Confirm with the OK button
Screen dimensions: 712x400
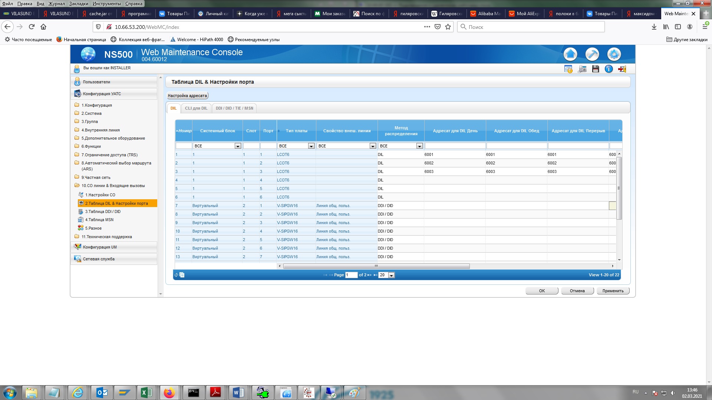[542, 291]
